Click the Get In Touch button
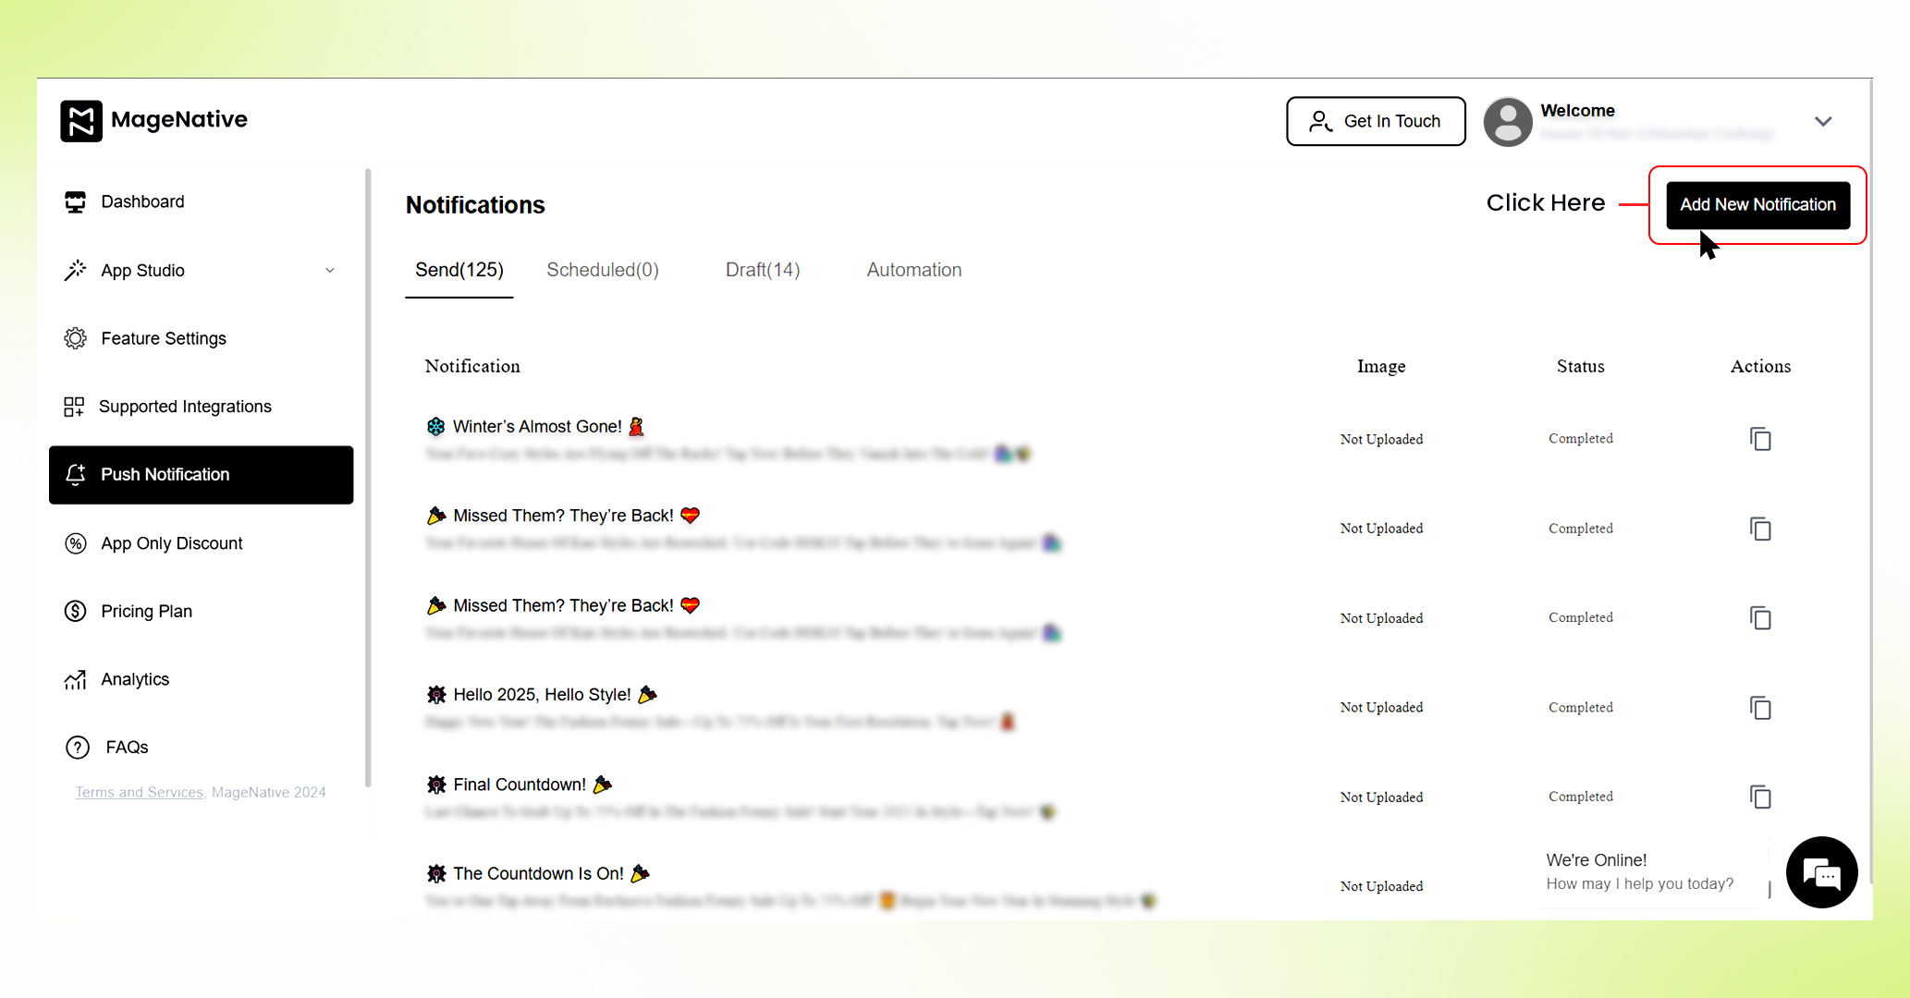Viewport: 1910px width, 998px height. pos(1376,121)
